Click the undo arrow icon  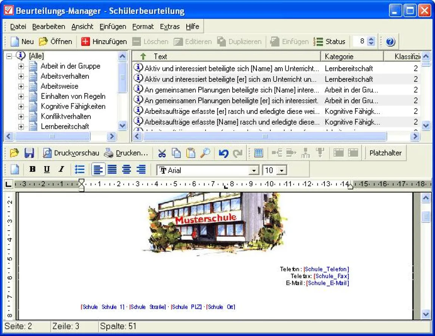point(223,153)
